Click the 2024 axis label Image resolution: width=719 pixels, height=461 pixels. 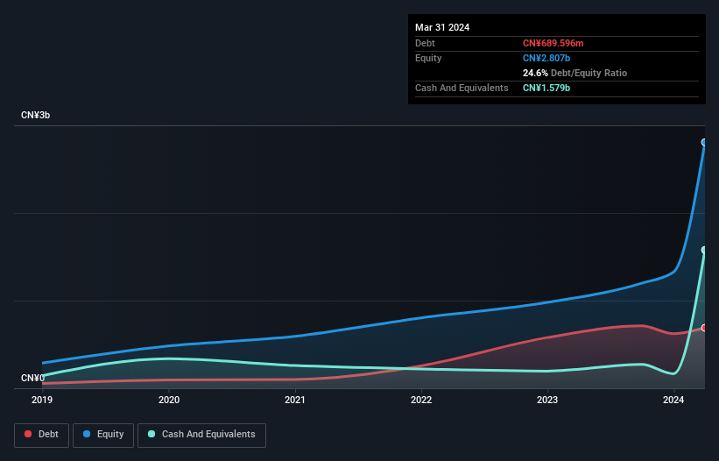[x=673, y=400]
